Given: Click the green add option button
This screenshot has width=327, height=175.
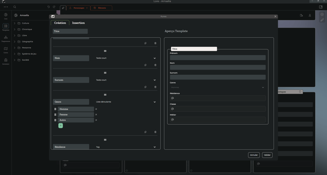Looking at the screenshot, I should tap(60, 126).
